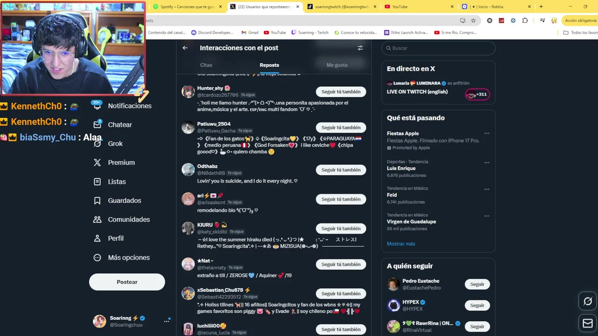Switch to the Me gusta tab
598x336 pixels.
337,65
